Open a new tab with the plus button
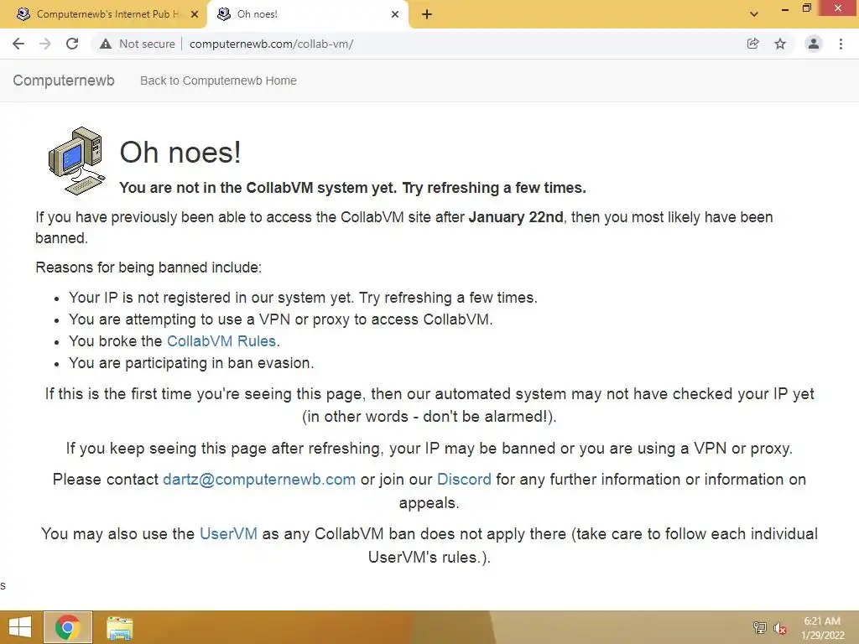Screen dimensions: 859x644 coord(427,14)
